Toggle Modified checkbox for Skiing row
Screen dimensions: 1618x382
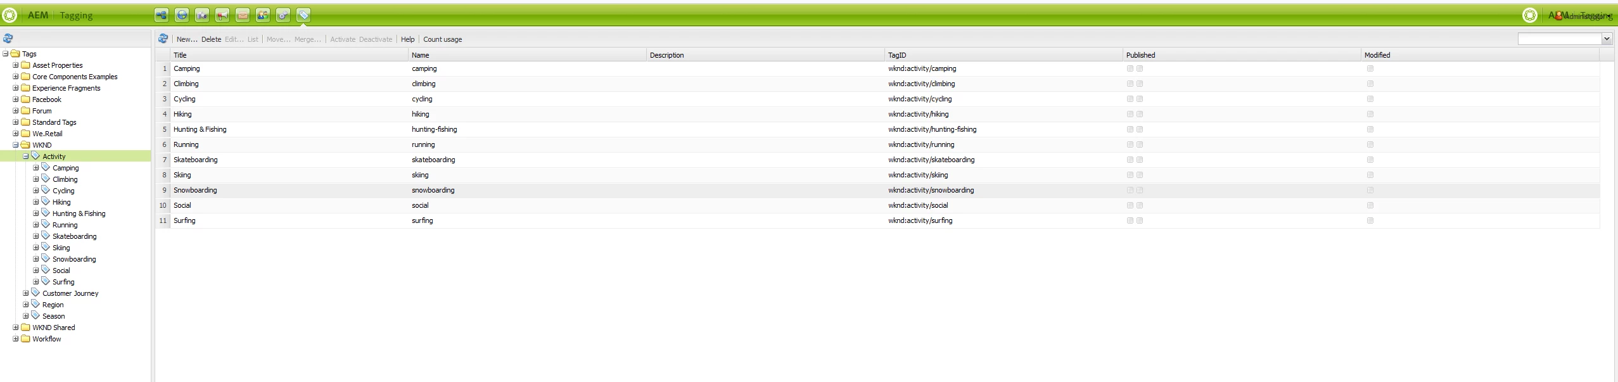pyautogui.click(x=1370, y=175)
